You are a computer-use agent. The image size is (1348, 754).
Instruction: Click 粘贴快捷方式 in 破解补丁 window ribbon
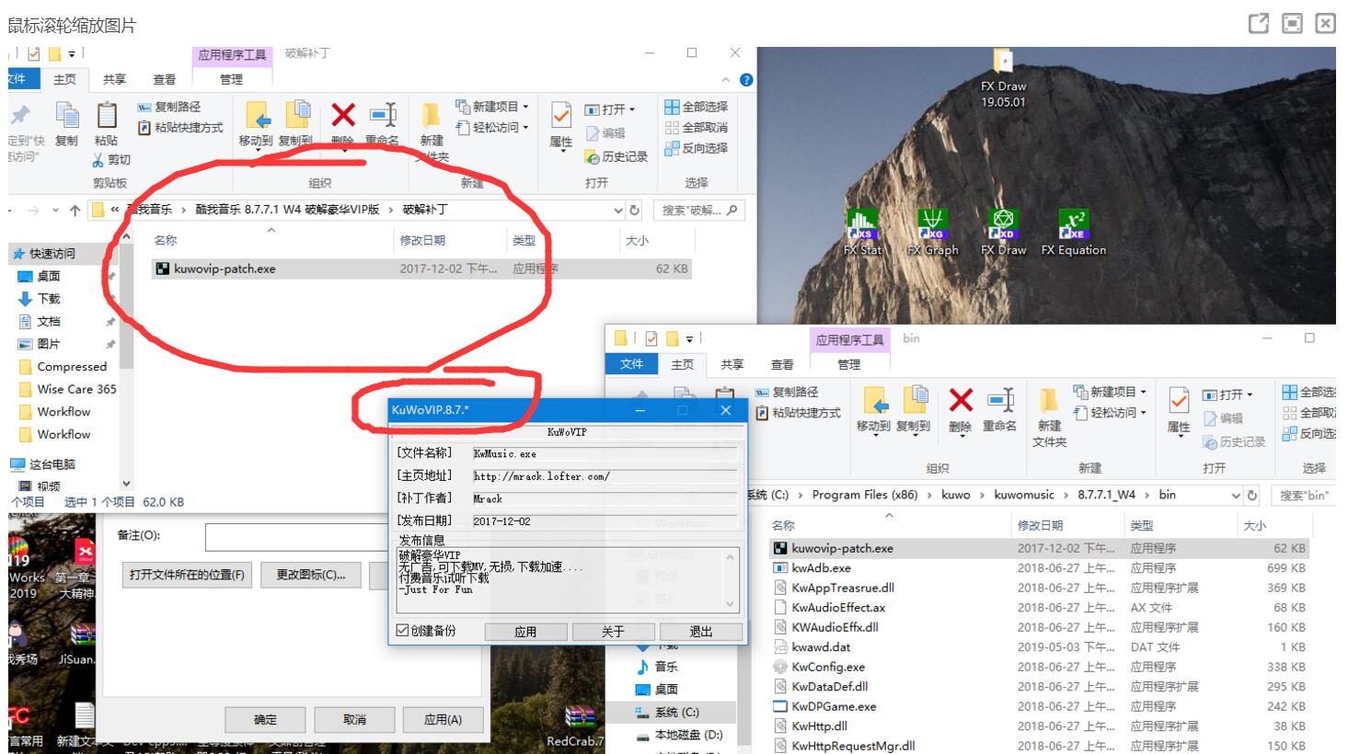tap(180, 127)
